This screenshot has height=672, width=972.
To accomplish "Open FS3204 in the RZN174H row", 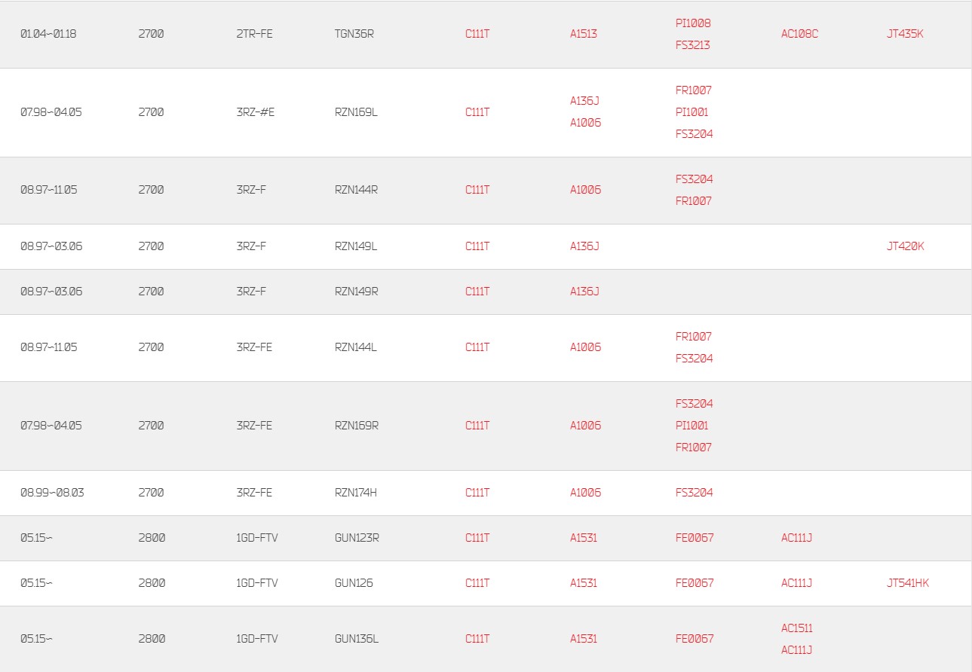I will (695, 493).
